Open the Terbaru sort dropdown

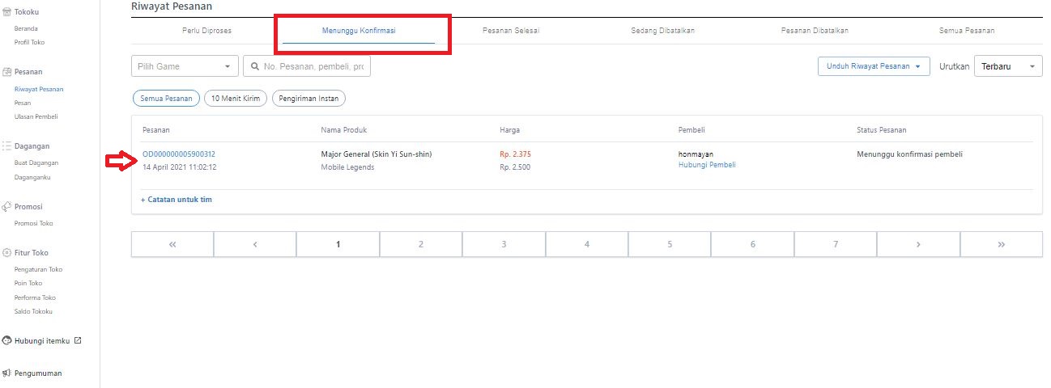click(x=1008, y=66)
